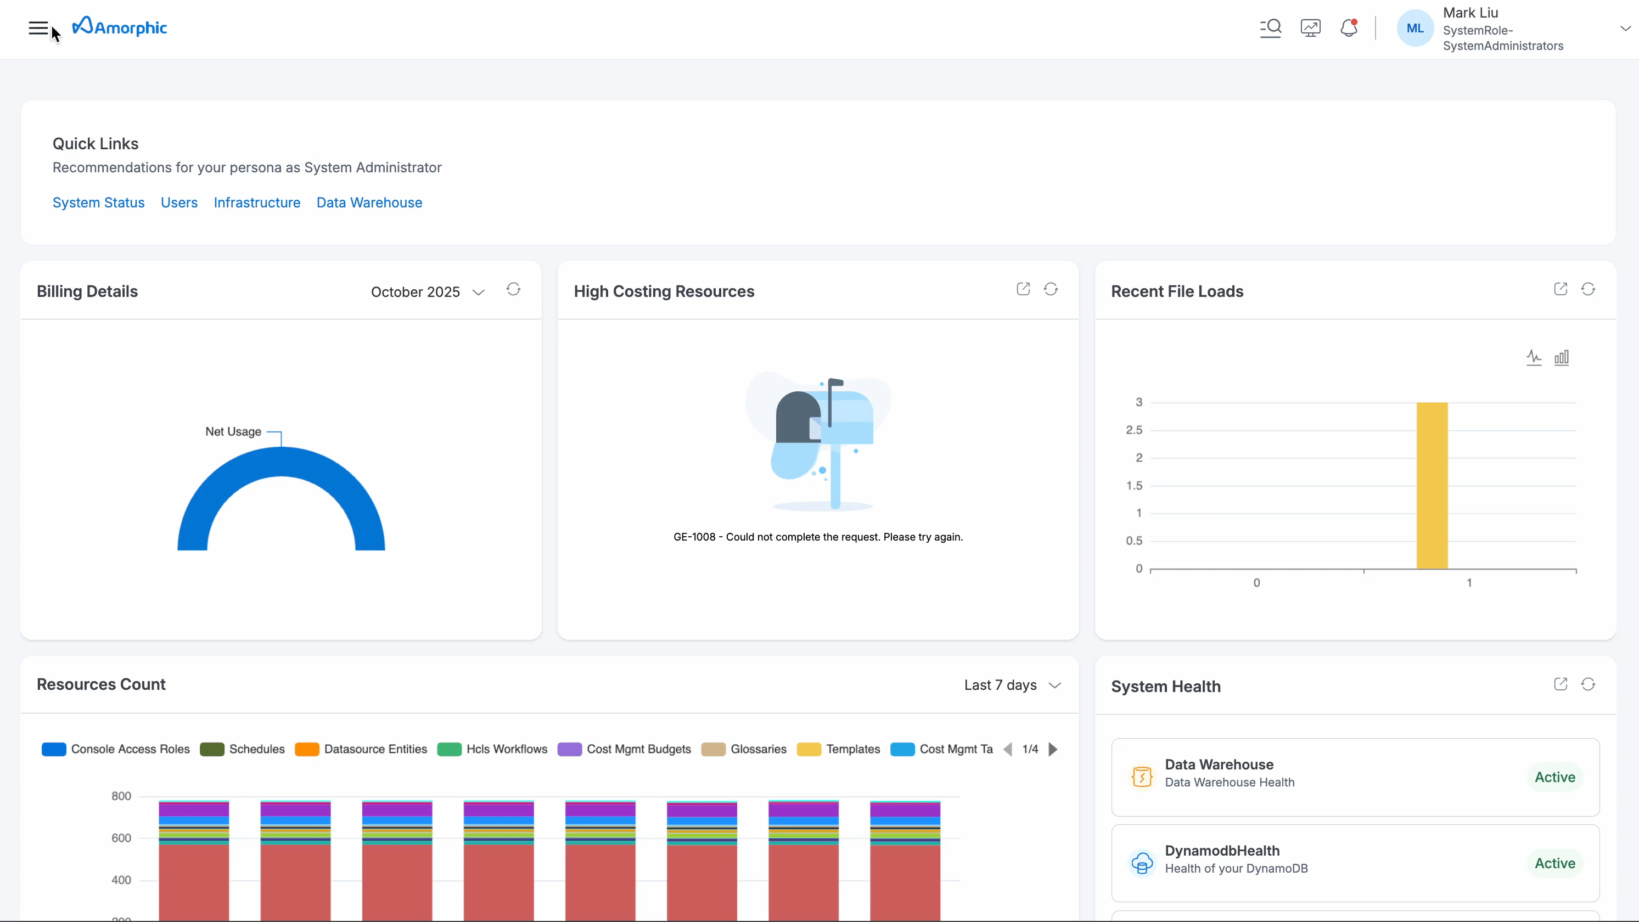1639x922 pixels.
Task: Open the hamburger navigation menu
Action: pos(38,28)
